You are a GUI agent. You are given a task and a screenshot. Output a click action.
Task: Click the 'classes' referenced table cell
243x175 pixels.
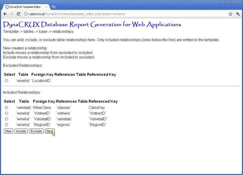coord(63,107)
